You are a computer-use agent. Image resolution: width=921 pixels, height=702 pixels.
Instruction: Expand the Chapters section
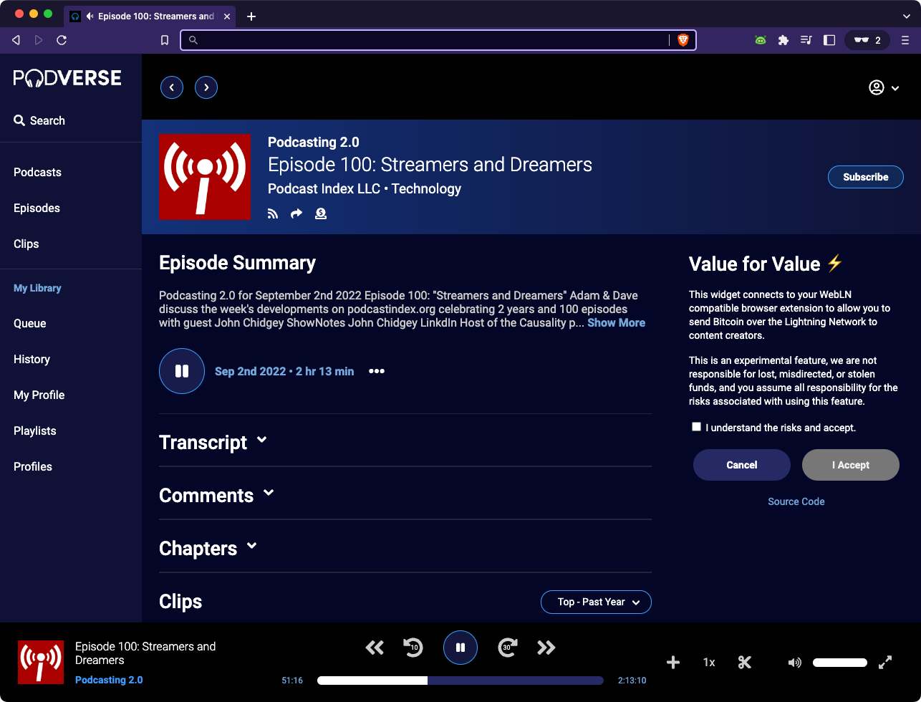point(208,548)
